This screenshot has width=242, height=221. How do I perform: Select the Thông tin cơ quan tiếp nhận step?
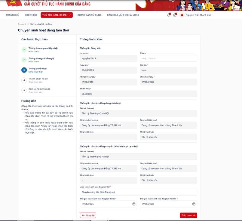(x=43, y=48)
